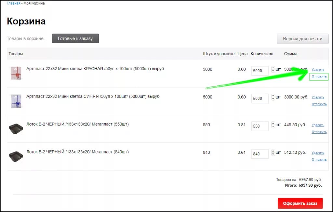The image size is (333, 212).
Task: Open the black tray thumbnail (840шт)
Action: (16, 156)
